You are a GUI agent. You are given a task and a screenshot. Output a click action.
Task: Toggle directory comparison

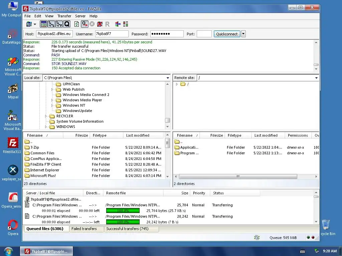126,24
